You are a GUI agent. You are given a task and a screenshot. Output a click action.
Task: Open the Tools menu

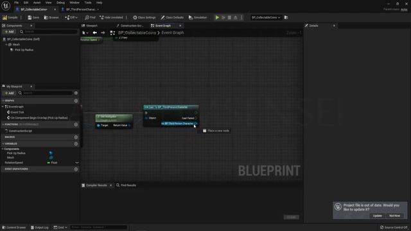[x=88, y=3]
